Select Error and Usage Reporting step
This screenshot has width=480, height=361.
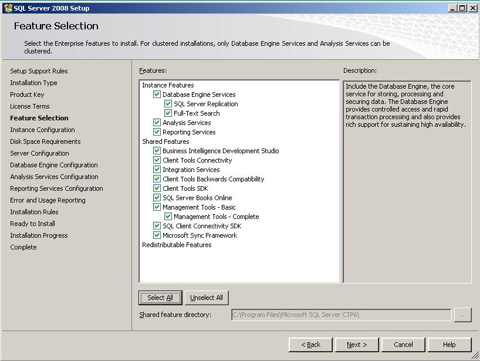coord(48,200)
